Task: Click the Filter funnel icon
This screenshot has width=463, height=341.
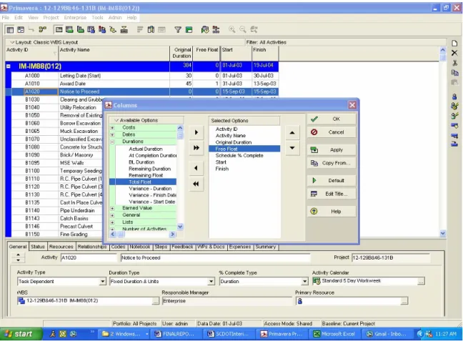Action: tap(178, 29)
